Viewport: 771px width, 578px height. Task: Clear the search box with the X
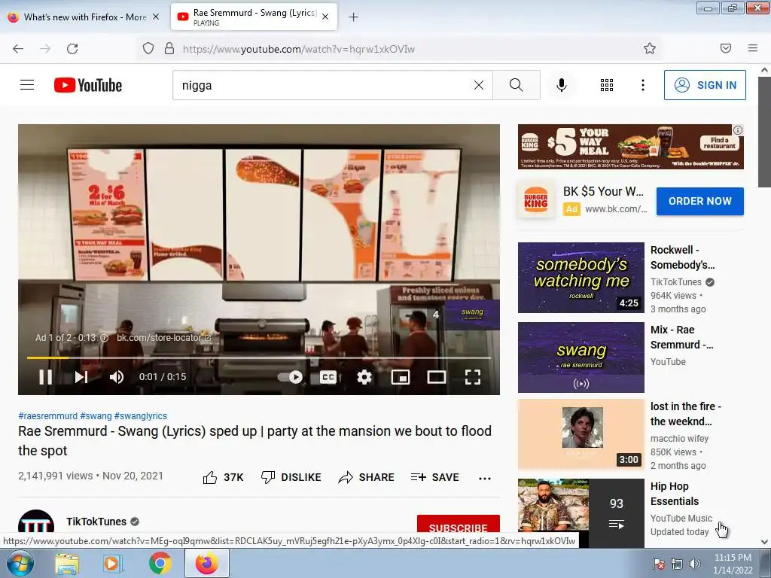478,85
